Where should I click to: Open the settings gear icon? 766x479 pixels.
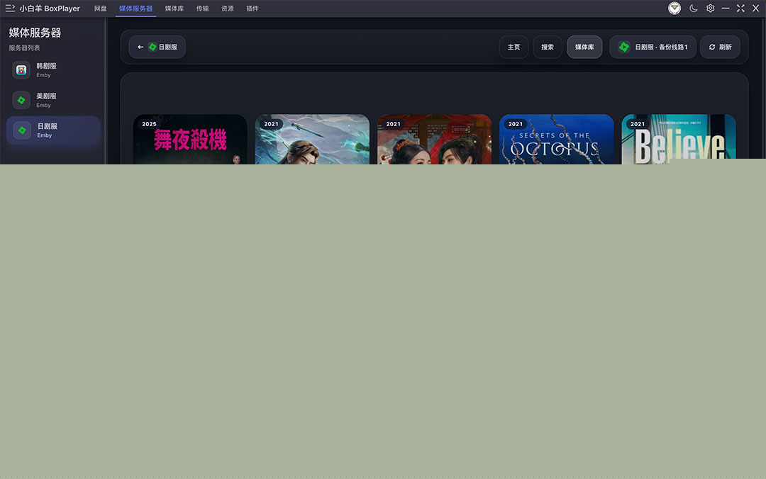[x=710, y=9]
